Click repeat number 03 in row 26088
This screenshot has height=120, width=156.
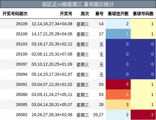[101, 94]
